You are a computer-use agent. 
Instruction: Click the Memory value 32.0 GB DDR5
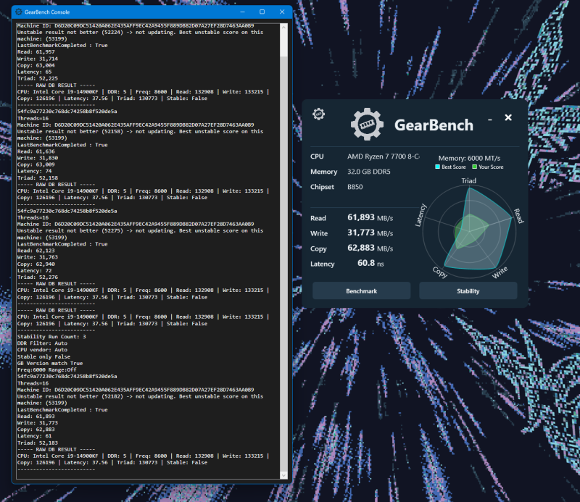point(369,172)
